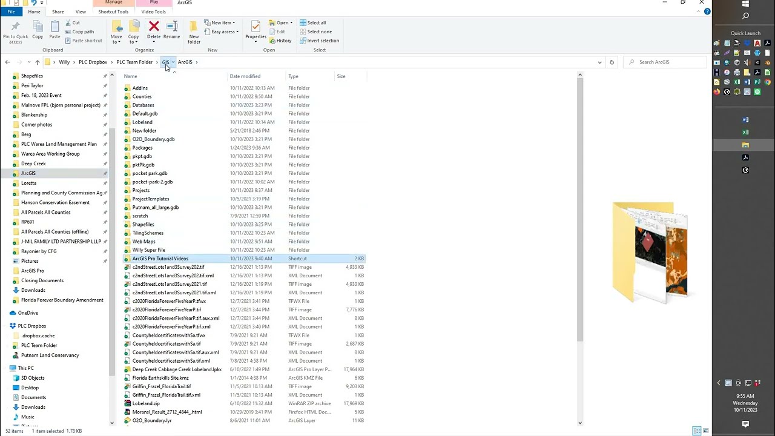
Task: Open the notification center icon
Action: (745, 424)
